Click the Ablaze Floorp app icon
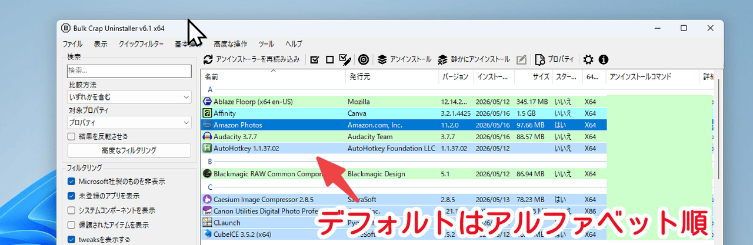The width and height of the screenshot is (753, 245). pos(207,102)
